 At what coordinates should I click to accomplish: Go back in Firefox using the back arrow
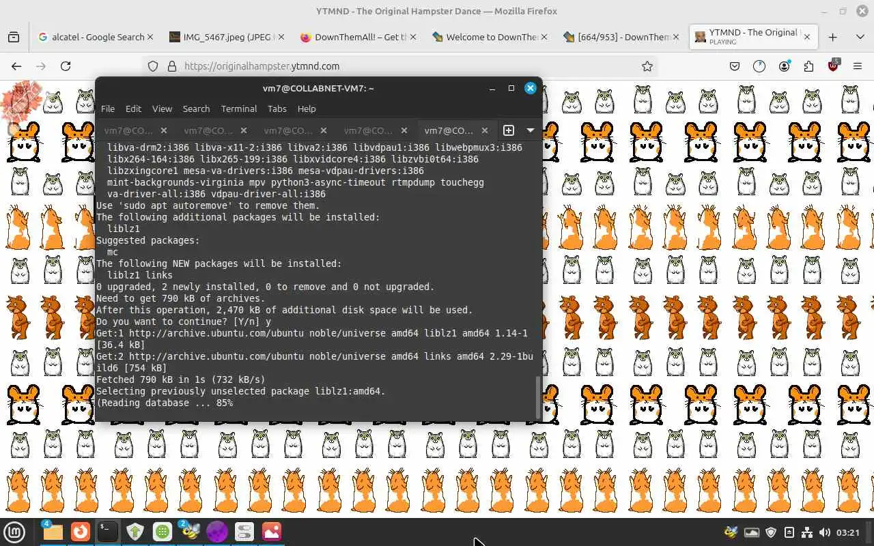(16, 66)
